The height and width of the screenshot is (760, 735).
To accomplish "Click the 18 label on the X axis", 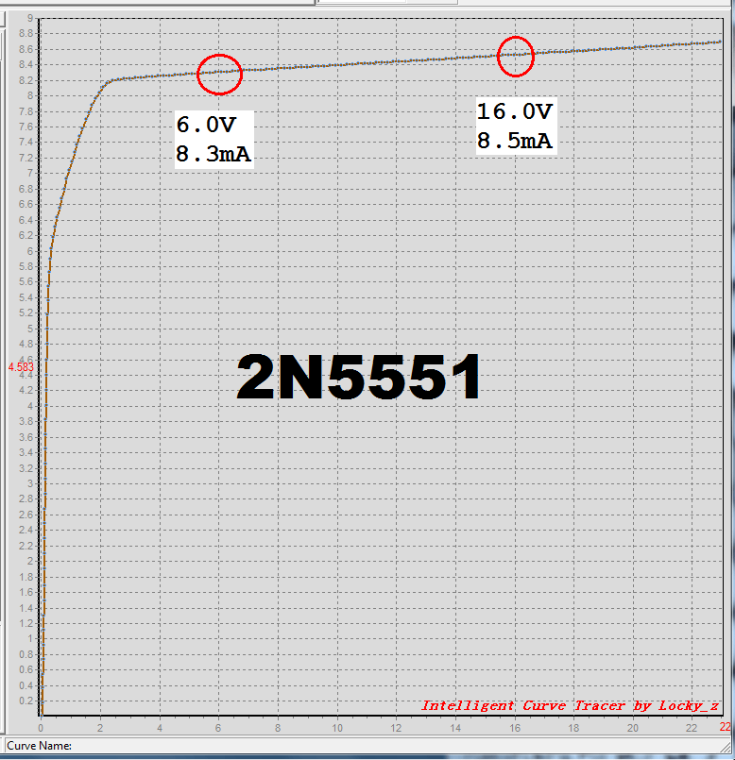I will pos(574,728).
